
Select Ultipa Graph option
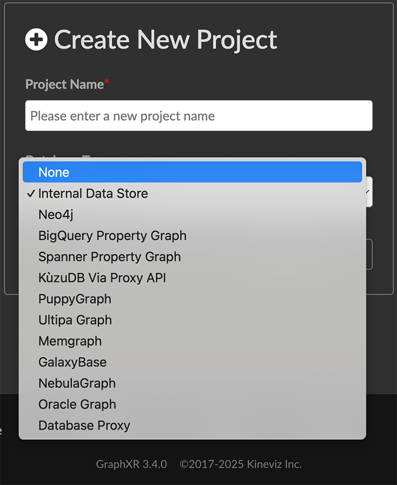point(75,320)
